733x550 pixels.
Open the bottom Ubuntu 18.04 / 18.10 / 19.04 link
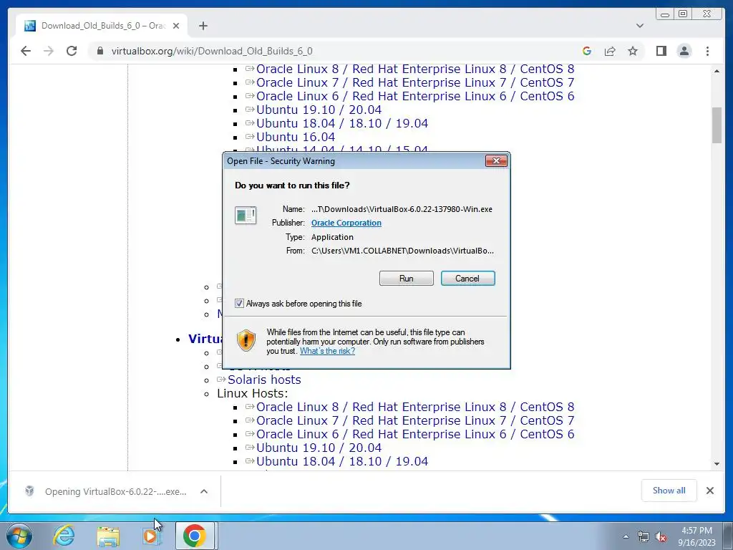[x=342, y=461]
